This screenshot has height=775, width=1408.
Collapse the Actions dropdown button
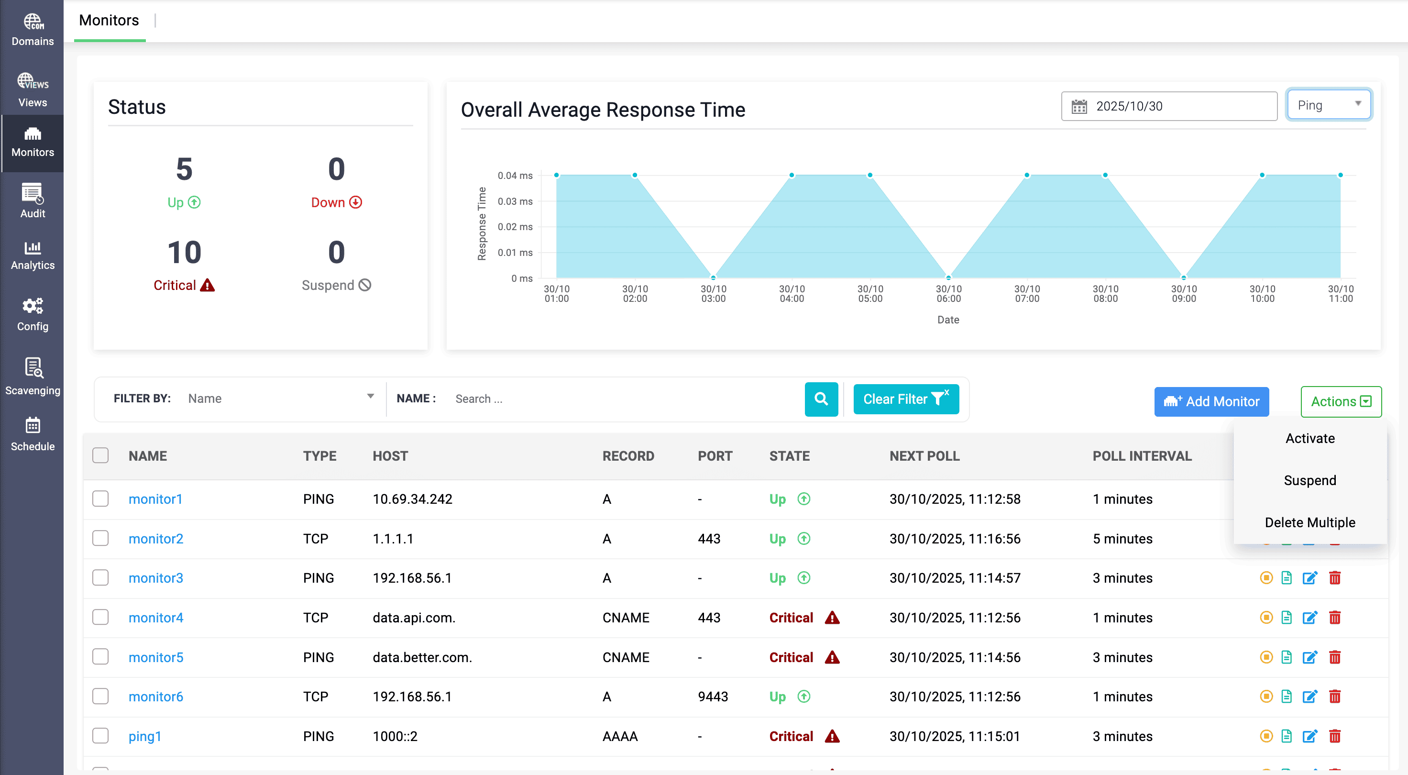tap(1341, 401)
